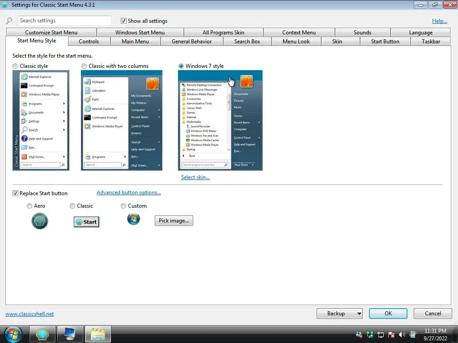Image resolution: width=458 pixels, height=343 pixels.
Task: Click the OK button
Action: [388, 314]
